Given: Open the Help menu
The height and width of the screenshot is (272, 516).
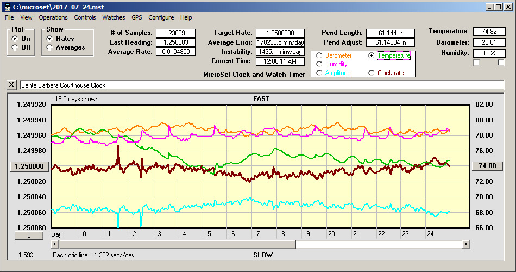Looking at the screenshot, I should point(186,17).
